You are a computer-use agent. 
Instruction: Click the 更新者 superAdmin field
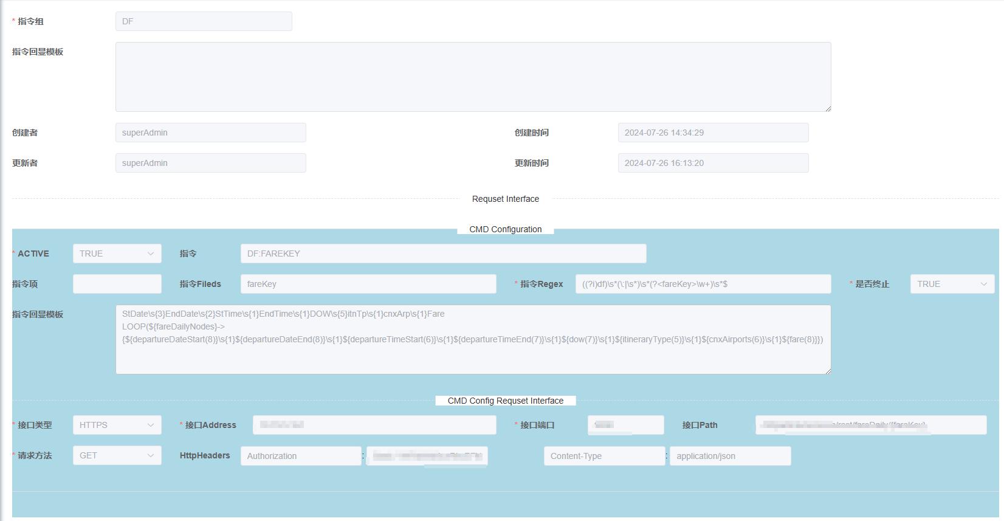point(210,163)
